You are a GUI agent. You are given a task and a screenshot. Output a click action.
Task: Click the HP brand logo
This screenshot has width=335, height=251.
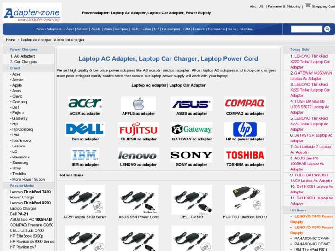tap(245, 129)
